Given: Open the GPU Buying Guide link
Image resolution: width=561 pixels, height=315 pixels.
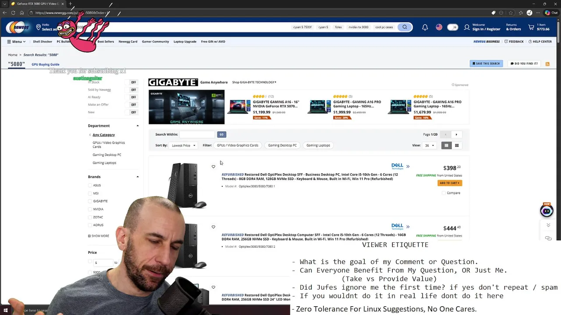Looking at the screenshot, I should coord(46,64).
